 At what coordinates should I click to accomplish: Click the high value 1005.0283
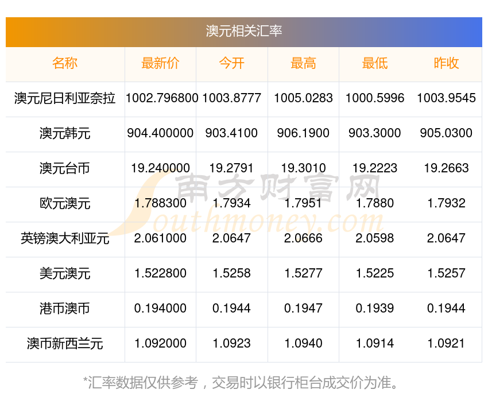(x=303, y=98)
